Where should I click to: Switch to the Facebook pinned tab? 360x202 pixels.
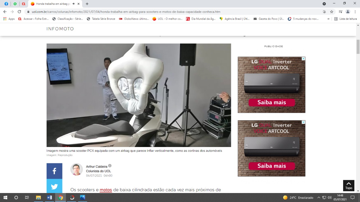(6, 4)
